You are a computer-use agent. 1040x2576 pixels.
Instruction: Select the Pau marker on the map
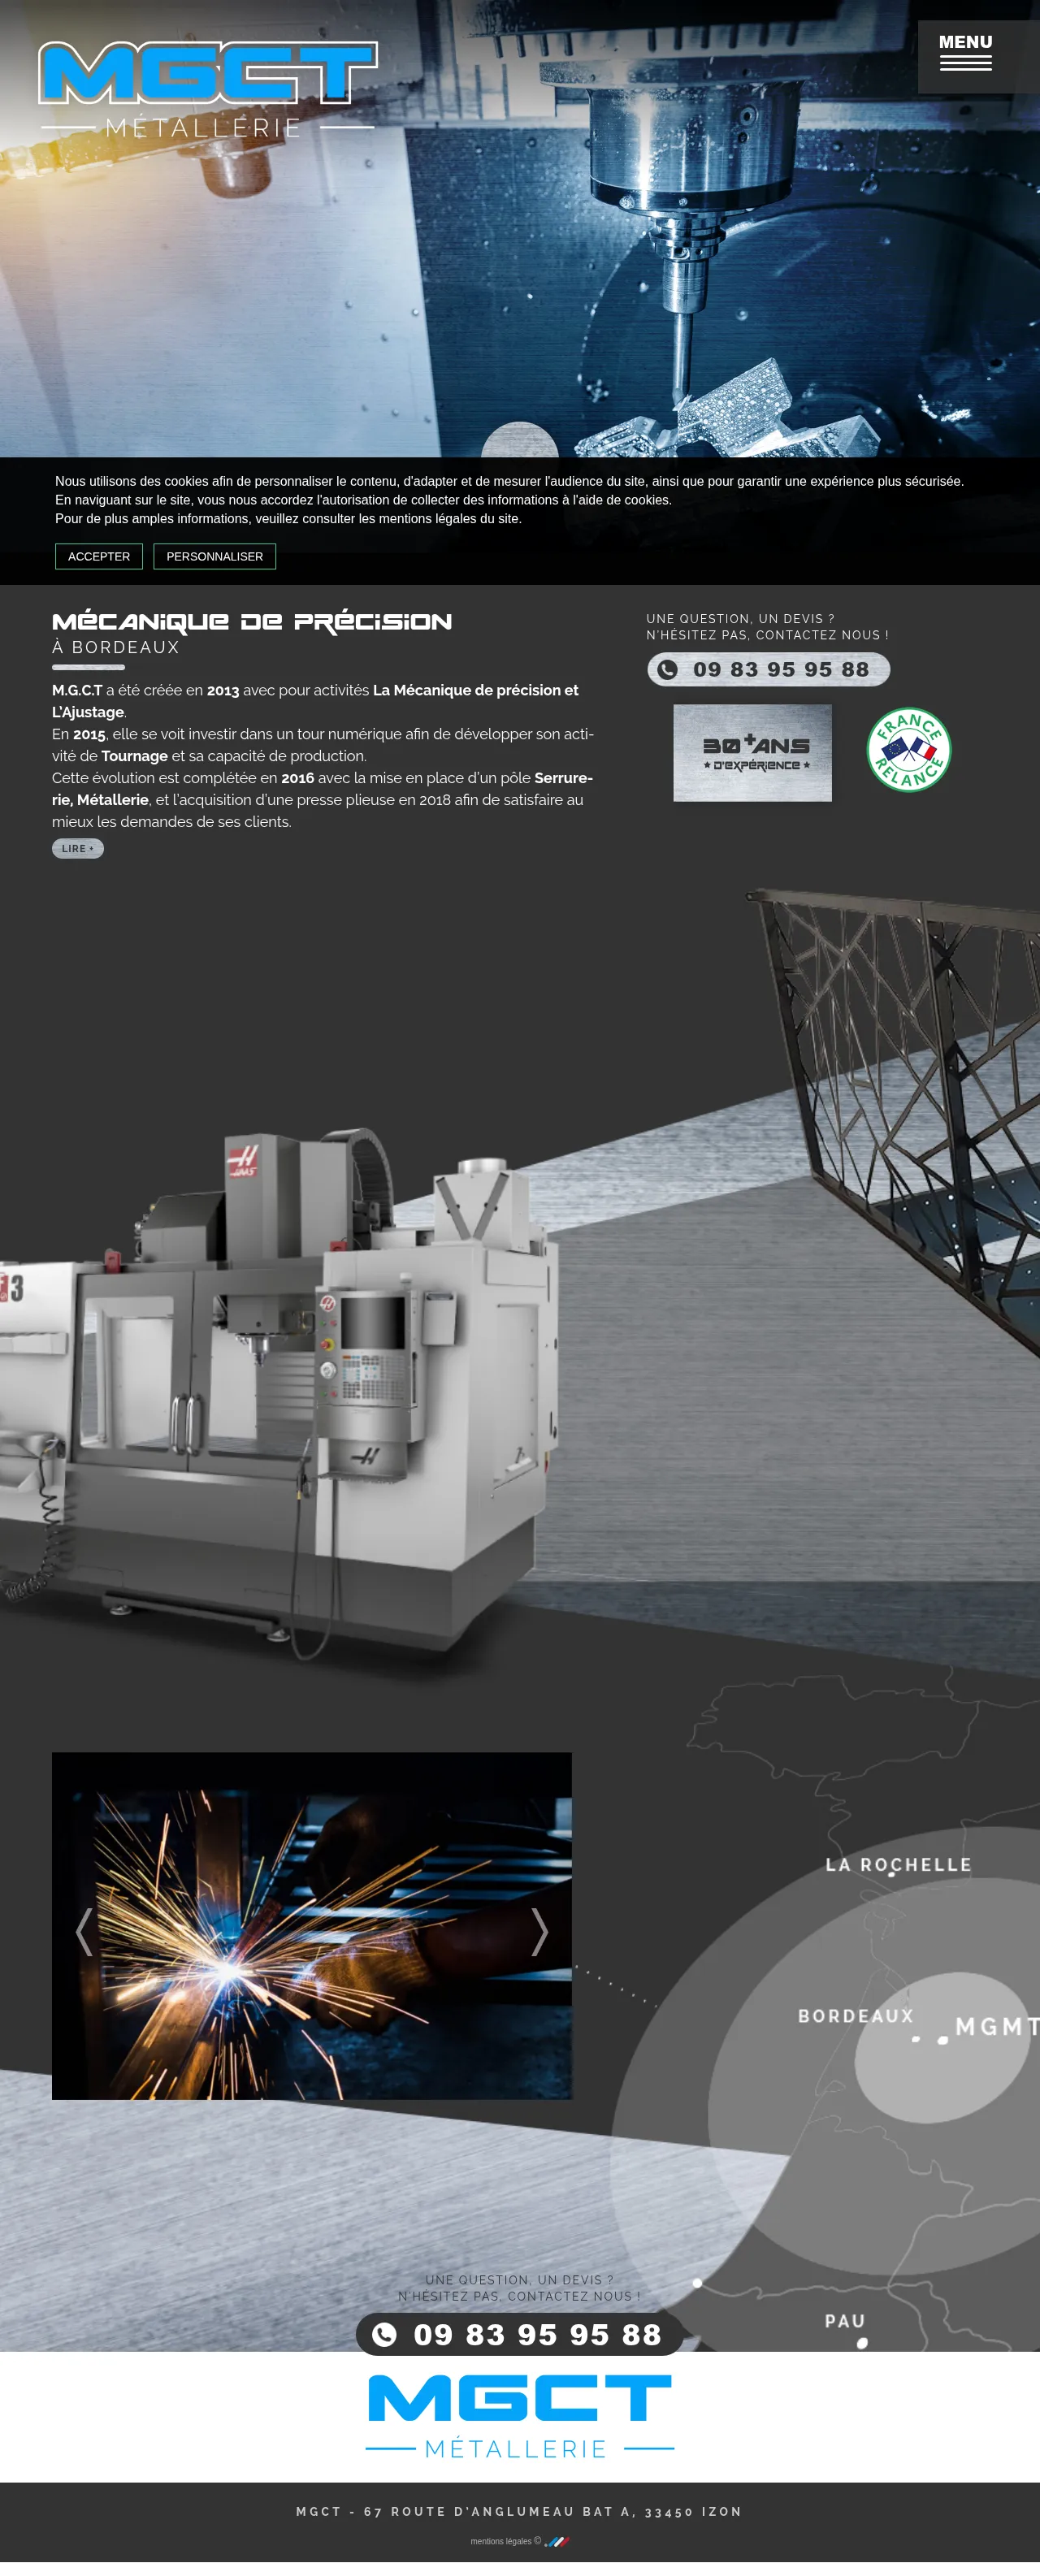(862, 2342)
